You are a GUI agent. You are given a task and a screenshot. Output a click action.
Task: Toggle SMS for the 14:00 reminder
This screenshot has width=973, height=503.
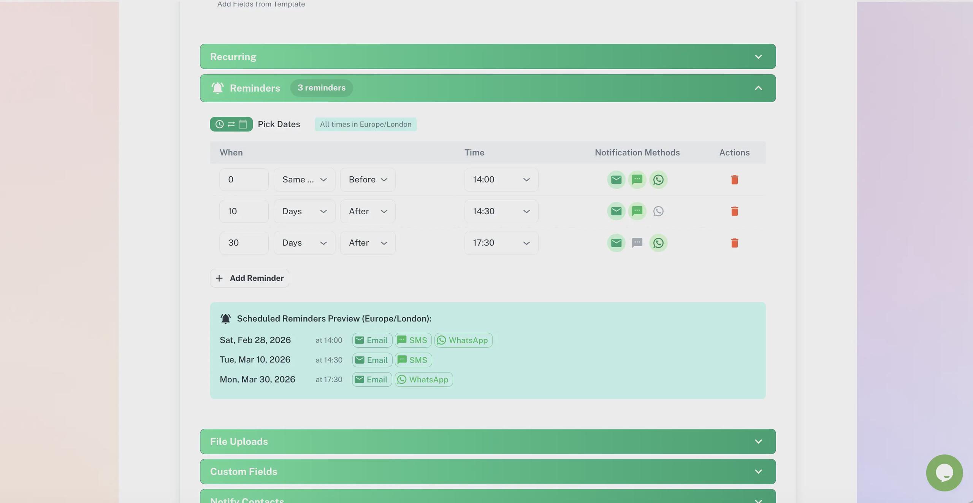637,180
